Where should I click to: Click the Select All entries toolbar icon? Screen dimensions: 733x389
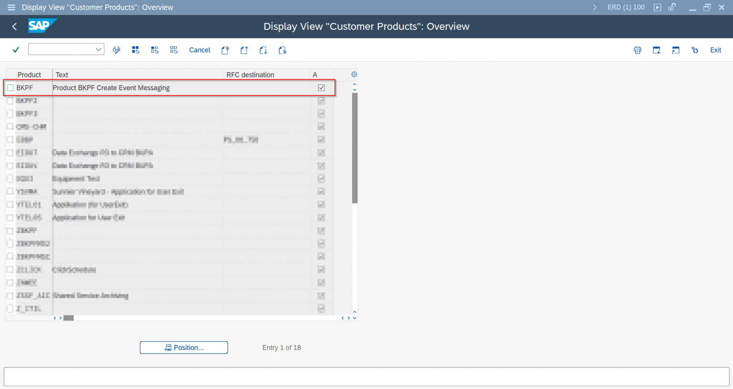(x=136, y=50)
